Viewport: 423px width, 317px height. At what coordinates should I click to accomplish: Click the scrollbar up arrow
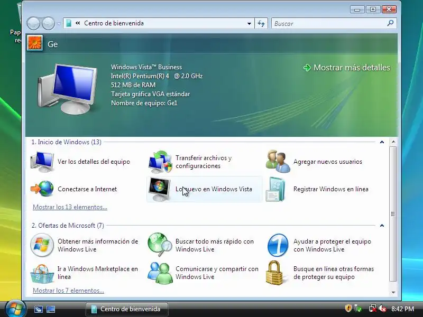393,142
